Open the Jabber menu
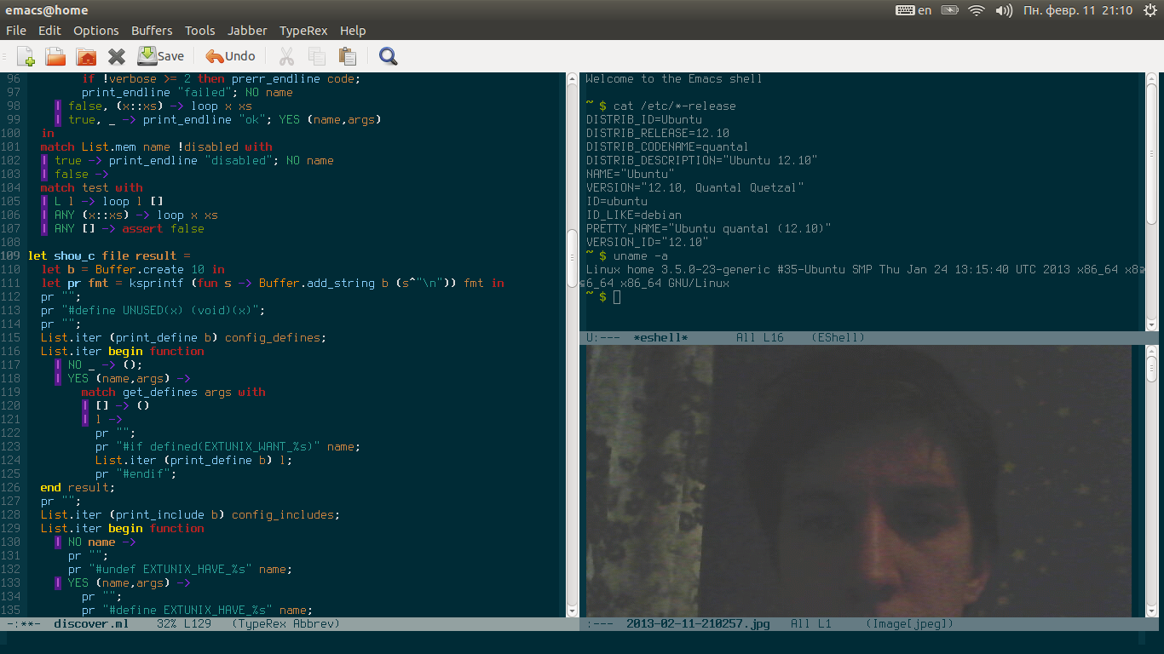1164x654 pixels. click(x=247, y=31)
